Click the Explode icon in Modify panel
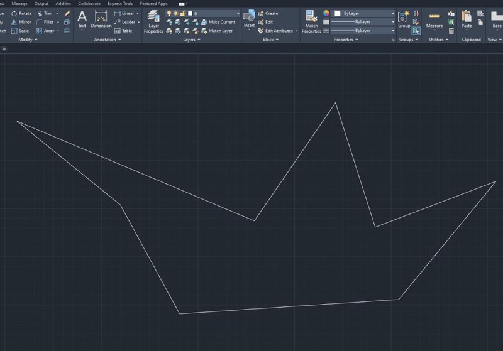Image resolution: width=503 pixels, height=351 pixels. (67, 22)
